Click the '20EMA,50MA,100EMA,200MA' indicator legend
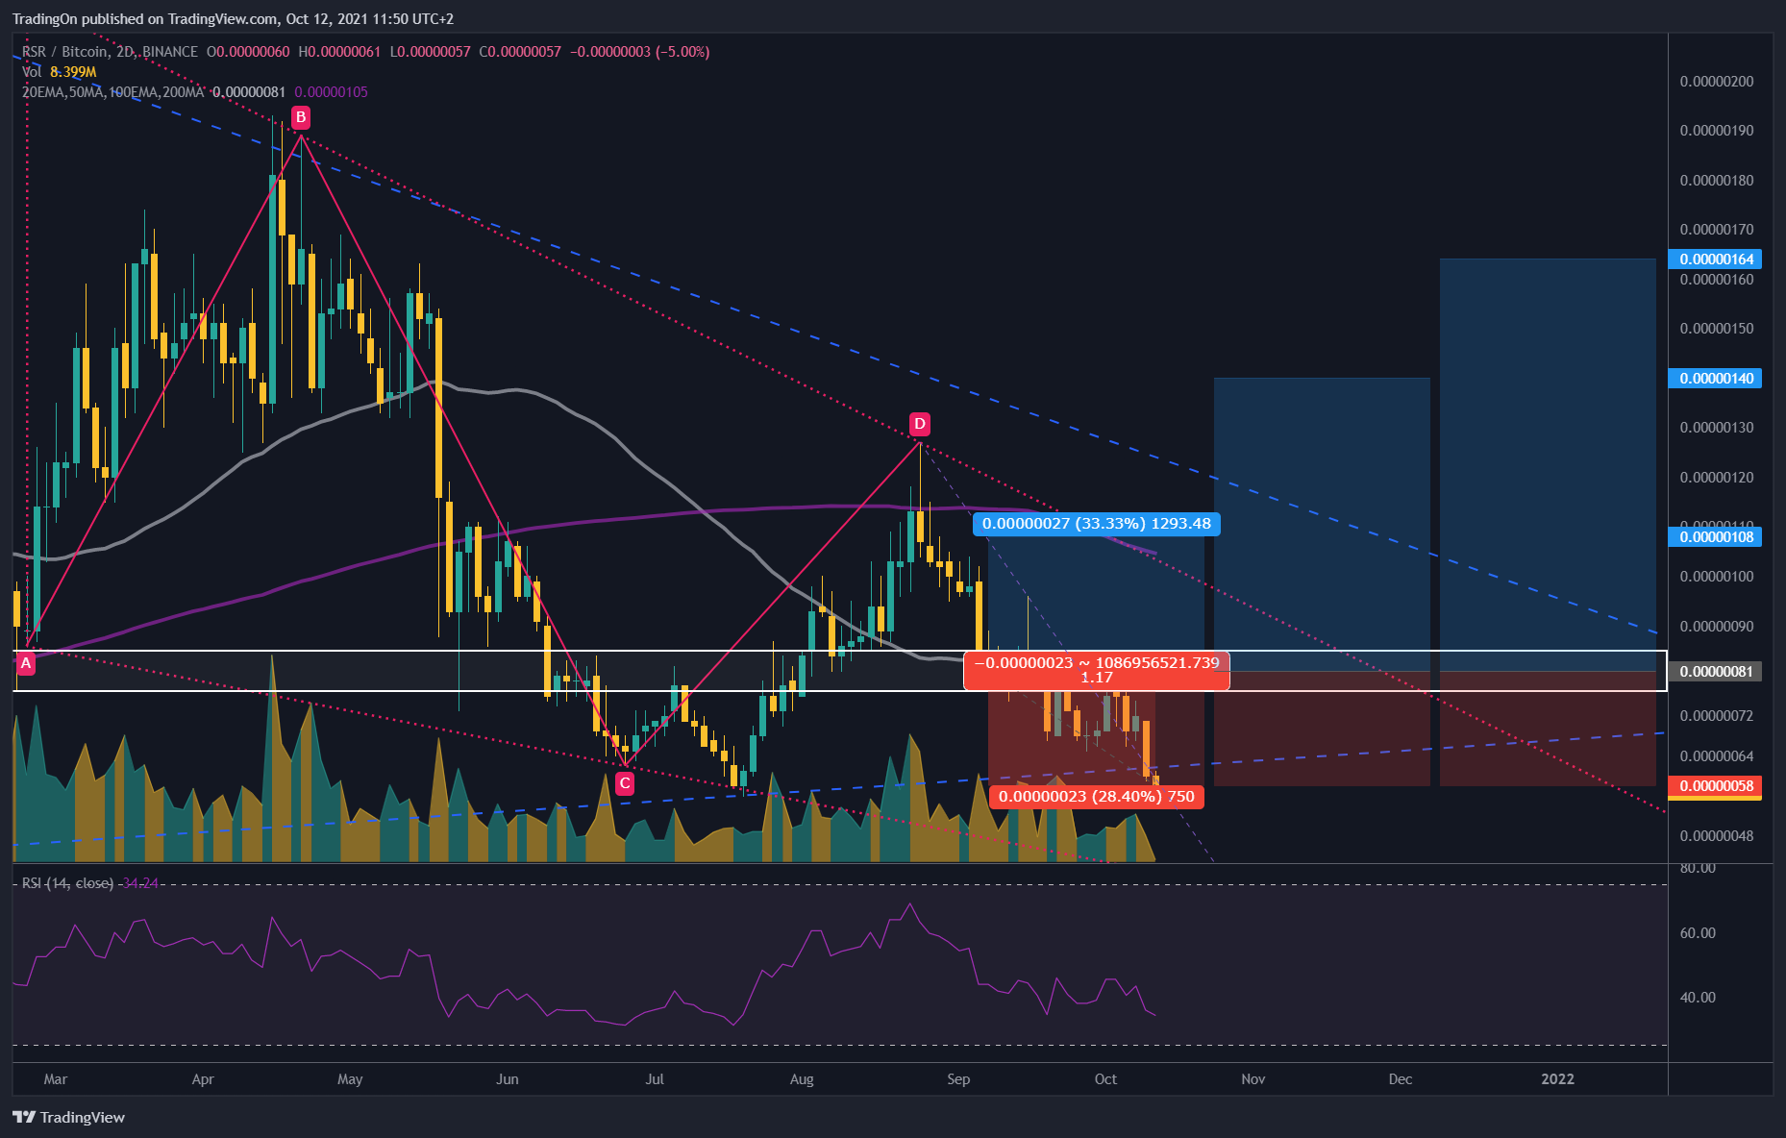The image size is (1786, 1138). pos(113,92)
